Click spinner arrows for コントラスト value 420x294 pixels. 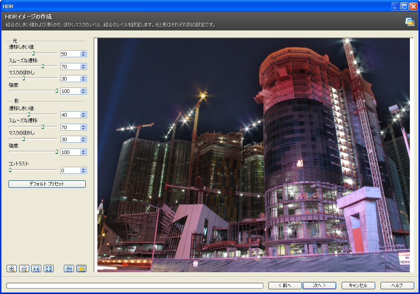pyautogui.click(x=83, y=170)
